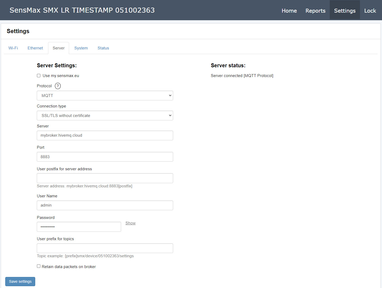Click the Topic example hint text
Screen dimensions: 382x288
point(85,256)
